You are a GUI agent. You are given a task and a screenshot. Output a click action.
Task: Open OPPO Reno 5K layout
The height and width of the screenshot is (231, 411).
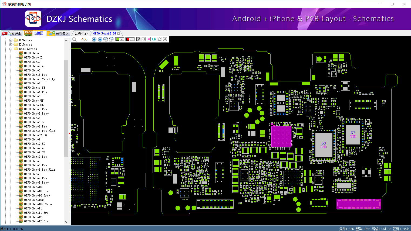pos(34,105)
